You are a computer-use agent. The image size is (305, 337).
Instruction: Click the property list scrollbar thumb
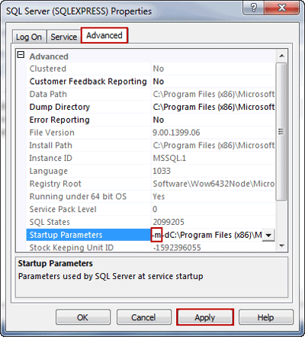(x=281, y=132)
